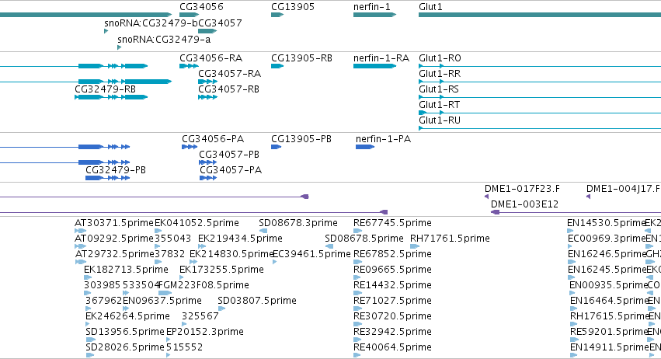
Task: Click EST SD13956.5prime
Action: [x=125, y=333]
